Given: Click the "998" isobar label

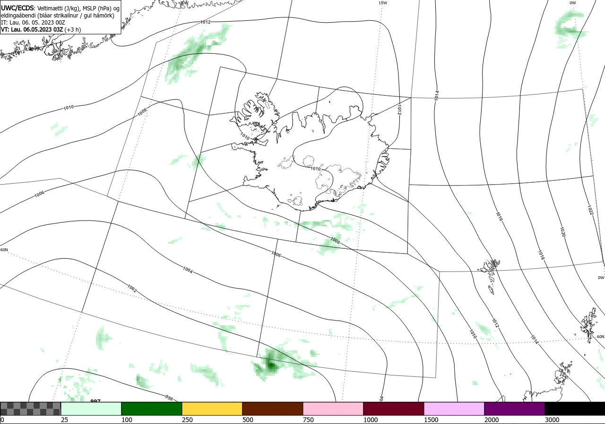Looking at the screenshot, I should click(x=169, y=398).
